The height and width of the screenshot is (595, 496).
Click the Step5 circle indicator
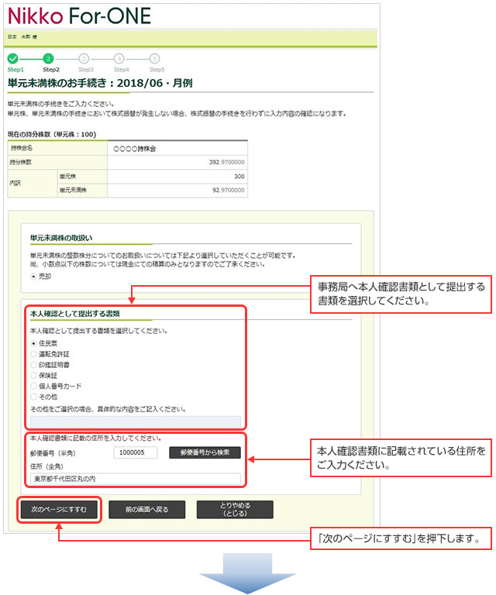[x=155, y=59]
